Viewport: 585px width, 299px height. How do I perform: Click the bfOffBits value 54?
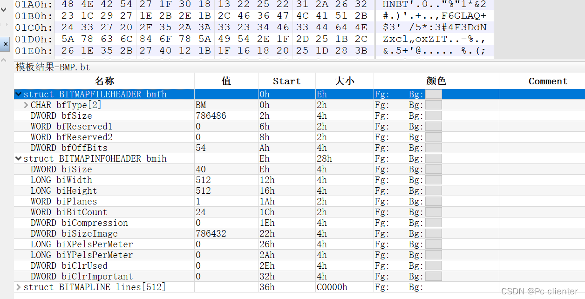[x=201, y=148]
